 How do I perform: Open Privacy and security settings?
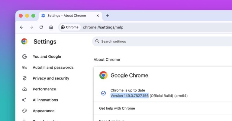(x=51, y=78)
